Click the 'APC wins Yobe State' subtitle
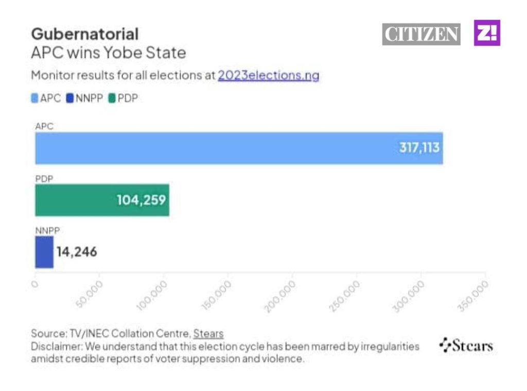Image resolution: width=527 pixels, height=391 pixels. 109,53
